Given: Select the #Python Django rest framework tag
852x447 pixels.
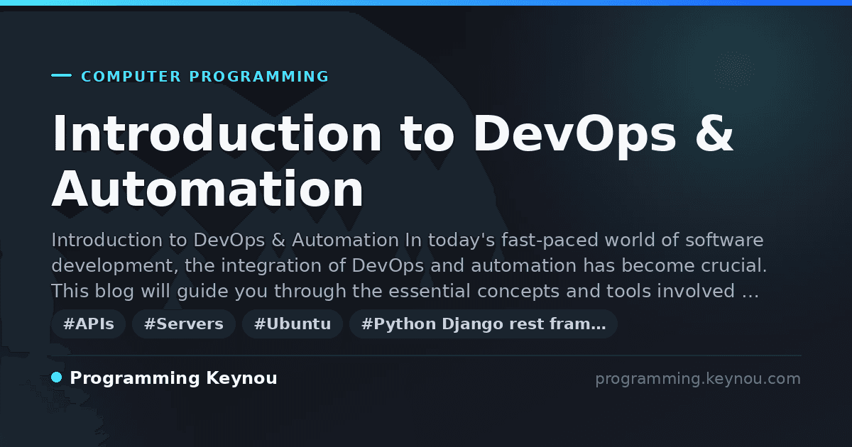Looking at the screenshot, I should [484, 324].
